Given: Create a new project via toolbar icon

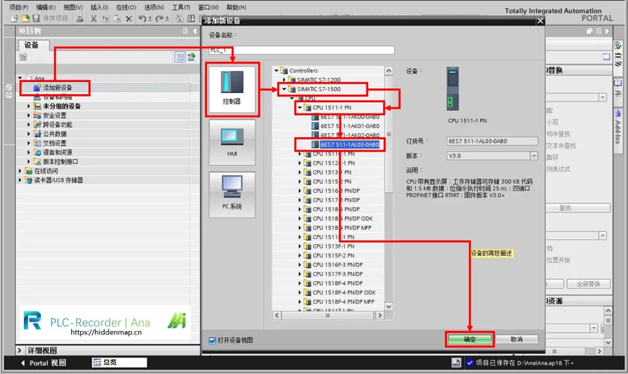Looking at the screenshot, I should click(x=14, y=19).
